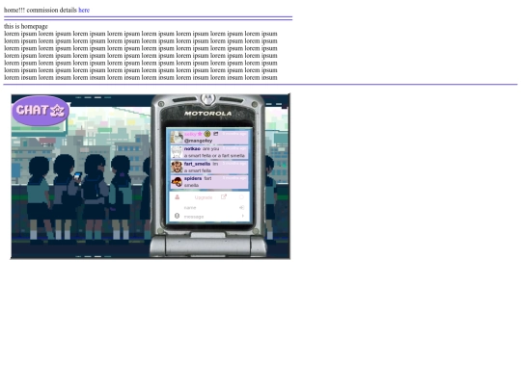Screen dimensions: 521x390
Task: Select the spiders username in chat
Action: point(193,178)
